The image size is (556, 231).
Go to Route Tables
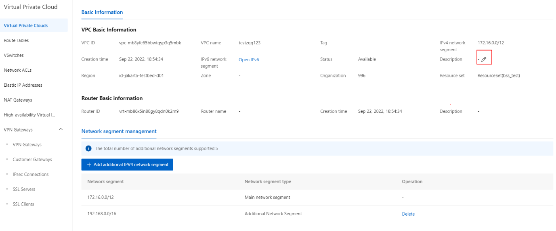click(x=17, y=40)
